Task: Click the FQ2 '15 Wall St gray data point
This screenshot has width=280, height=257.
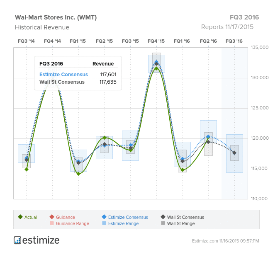Action: pyautogui.click(x=105, y=144)
